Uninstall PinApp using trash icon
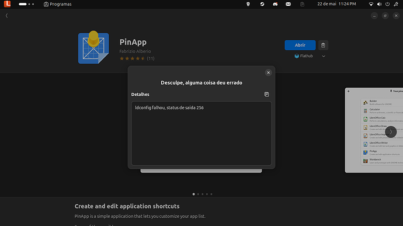 point(323,45)
